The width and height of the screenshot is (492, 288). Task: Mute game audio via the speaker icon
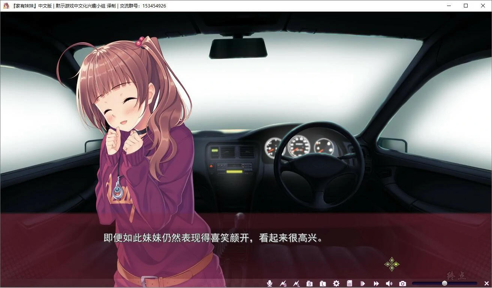[x=389, y=284]
